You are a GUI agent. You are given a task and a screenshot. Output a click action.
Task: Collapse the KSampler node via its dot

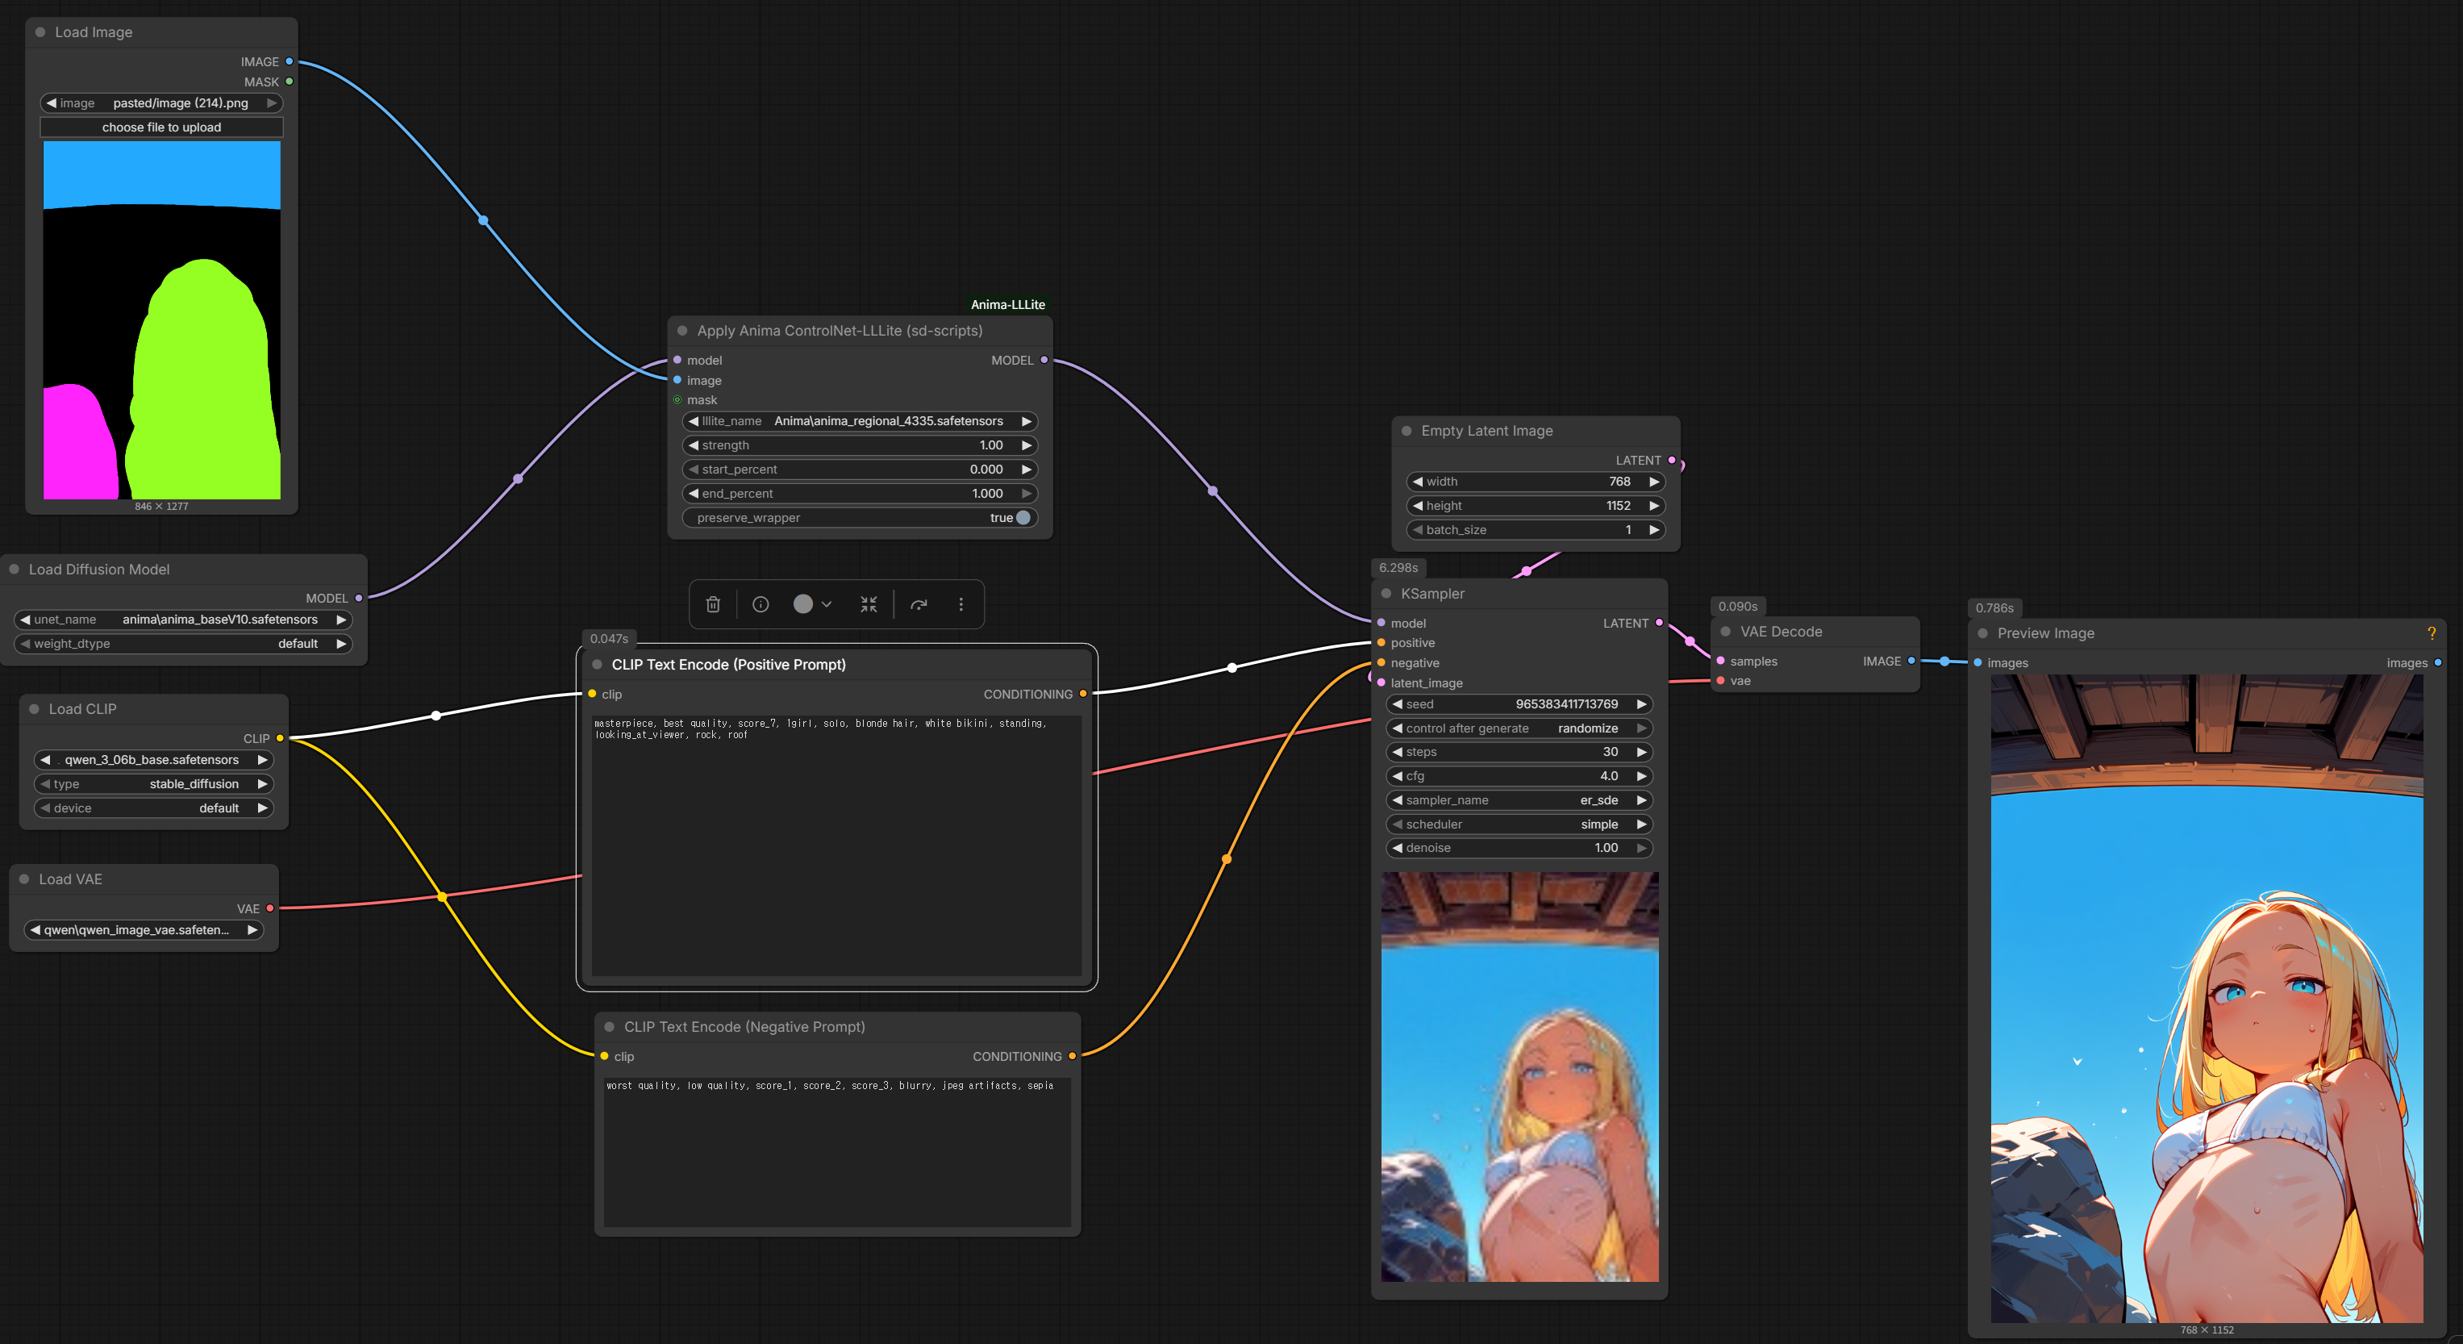(x=1386, y=594)
